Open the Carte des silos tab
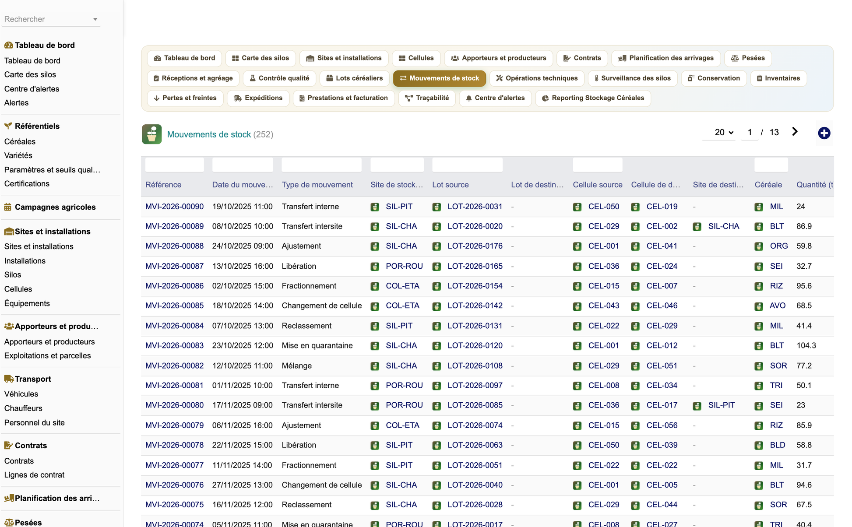852x527 pixels. (261, 58)
